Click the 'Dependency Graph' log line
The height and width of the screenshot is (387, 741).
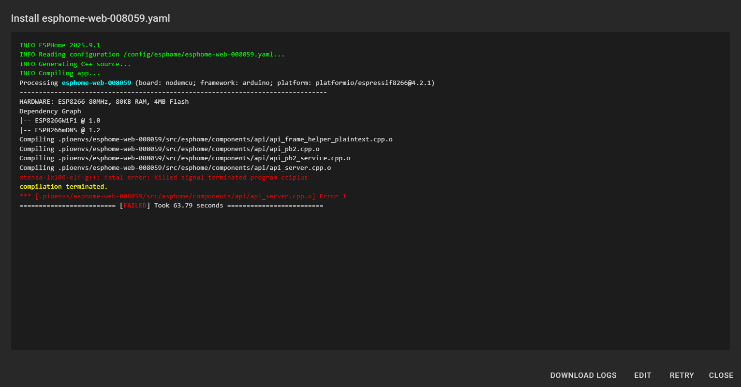50,111
